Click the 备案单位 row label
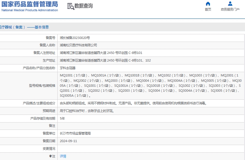 tap(49, 133)
